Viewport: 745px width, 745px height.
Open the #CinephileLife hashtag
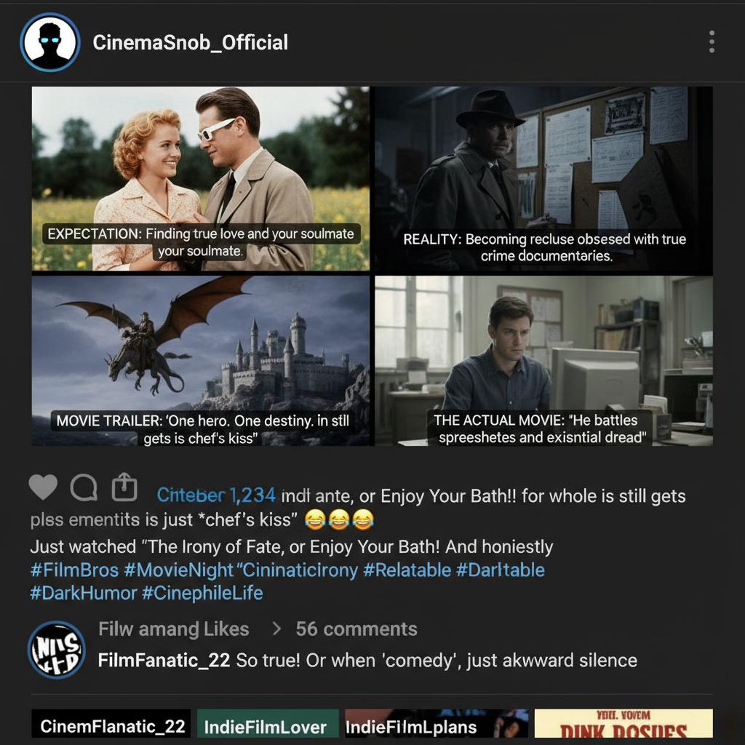[x=202, y=593]
